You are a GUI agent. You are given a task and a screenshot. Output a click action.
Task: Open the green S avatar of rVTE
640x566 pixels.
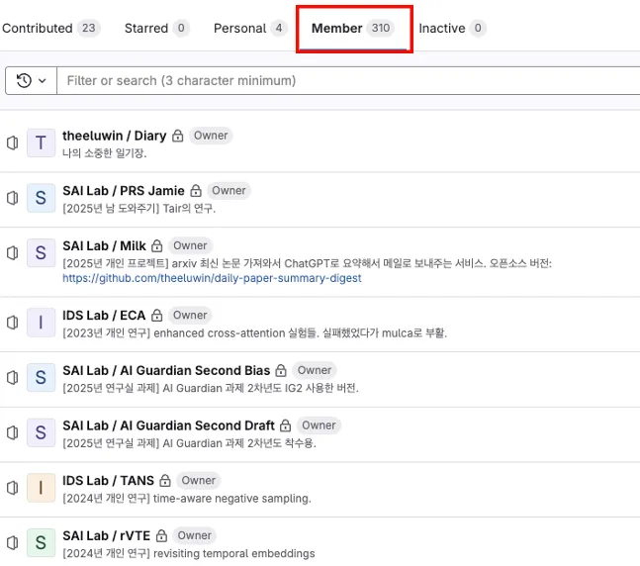(x=41, y=542)
